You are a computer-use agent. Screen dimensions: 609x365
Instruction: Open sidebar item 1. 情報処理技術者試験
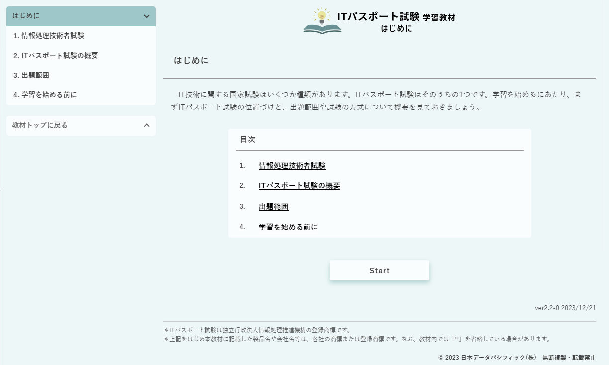pyautogui.click(x=81, y=36)
